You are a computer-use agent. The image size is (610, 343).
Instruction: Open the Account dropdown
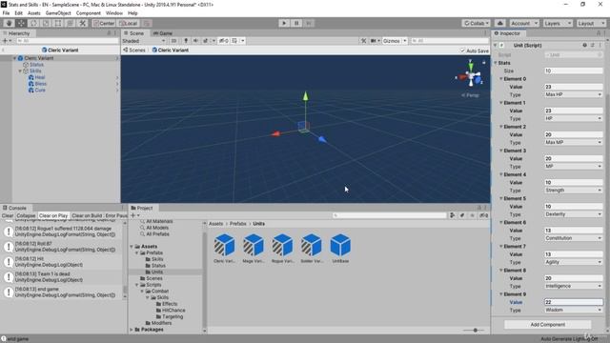pyautogui.click(x=524, y=23)
